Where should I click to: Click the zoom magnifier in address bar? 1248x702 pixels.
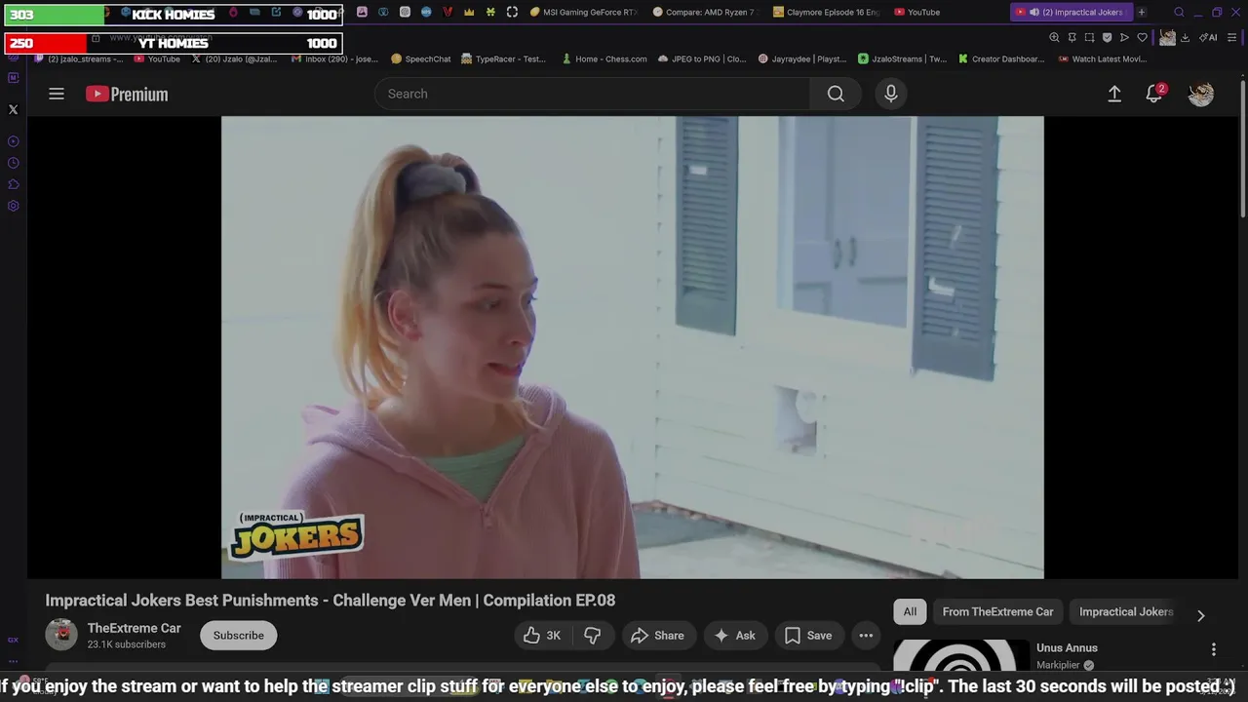tap(1054, 37)
